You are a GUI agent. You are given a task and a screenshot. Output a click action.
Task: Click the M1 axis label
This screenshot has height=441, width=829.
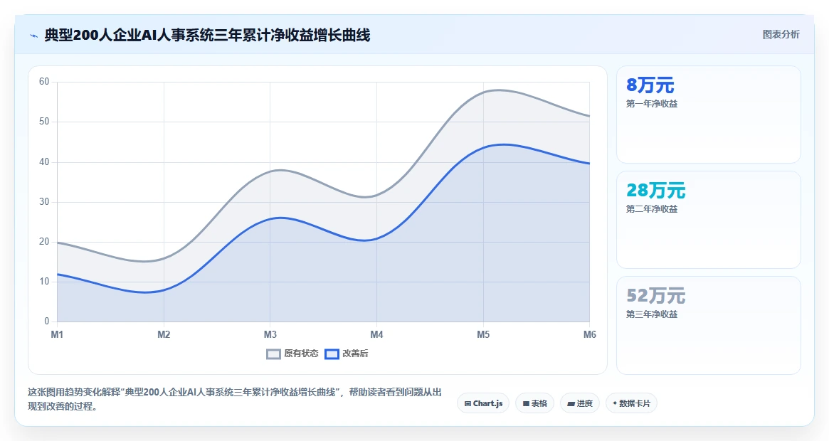[57, 335]
